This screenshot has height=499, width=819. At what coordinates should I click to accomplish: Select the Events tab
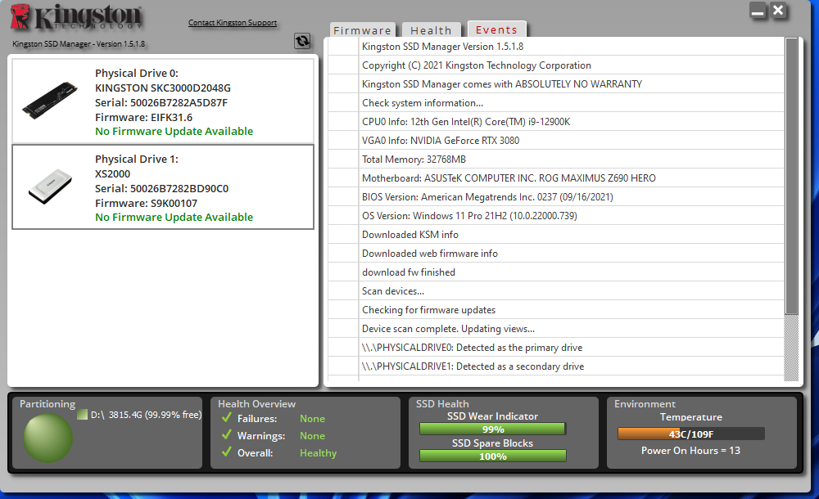coord(497,29)
